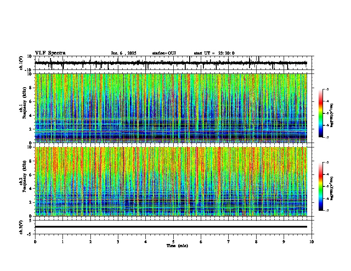The height and width of the screenshot is (271, 351).
Task: Click the "4" kHz tick on ch.2 frequency axis
Action: tap(31, 189)
